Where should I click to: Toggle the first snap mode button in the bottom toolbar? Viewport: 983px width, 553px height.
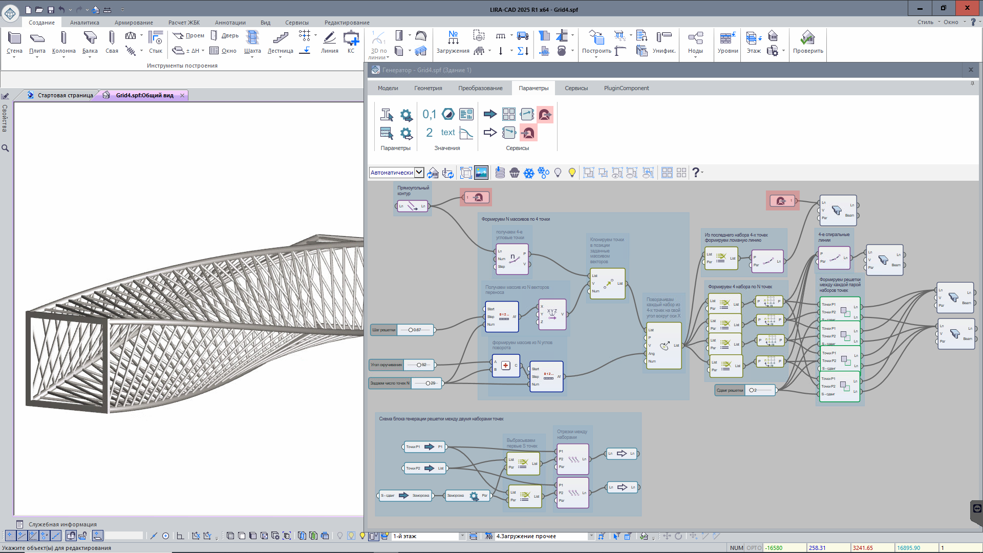pos(10,536)
